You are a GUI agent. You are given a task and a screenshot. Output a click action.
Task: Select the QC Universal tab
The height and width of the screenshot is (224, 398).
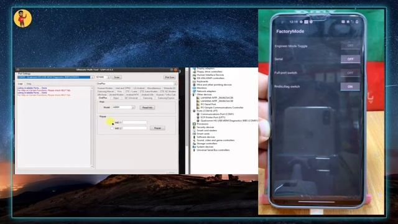tap(131, 98)
